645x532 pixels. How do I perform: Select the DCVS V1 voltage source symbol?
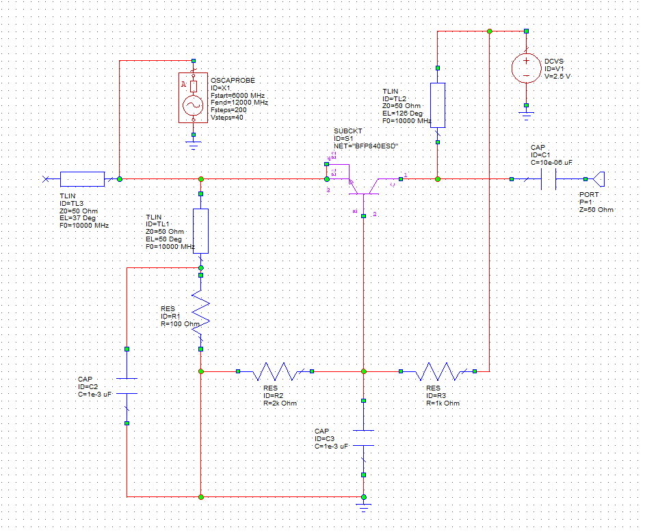(x=526, y=68)
